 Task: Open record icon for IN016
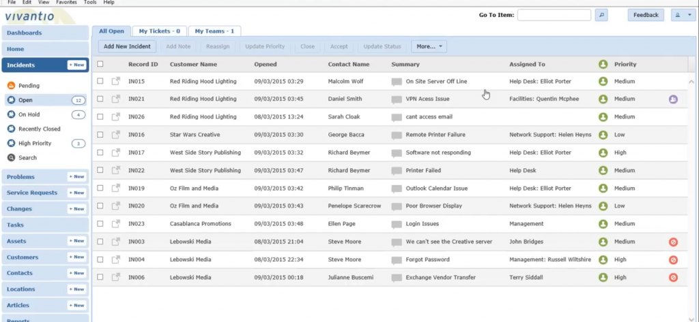[x=116, y=134]
